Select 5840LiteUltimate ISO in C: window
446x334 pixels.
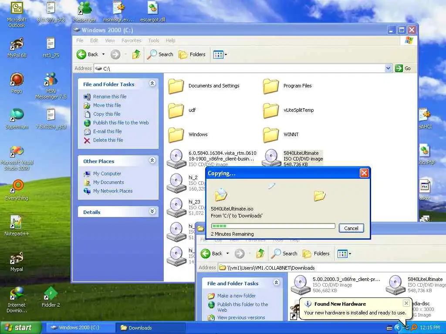(293, 158)
